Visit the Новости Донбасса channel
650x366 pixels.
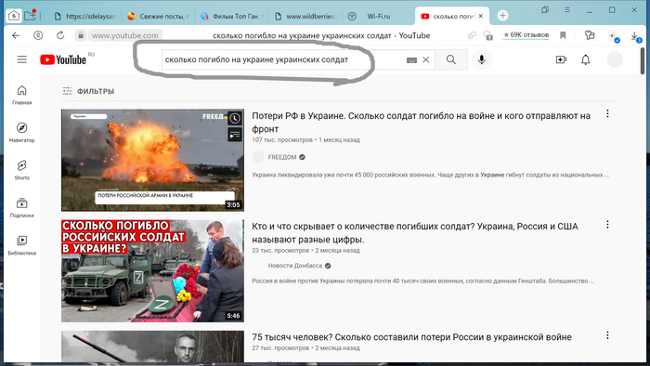tap(294, 266)
